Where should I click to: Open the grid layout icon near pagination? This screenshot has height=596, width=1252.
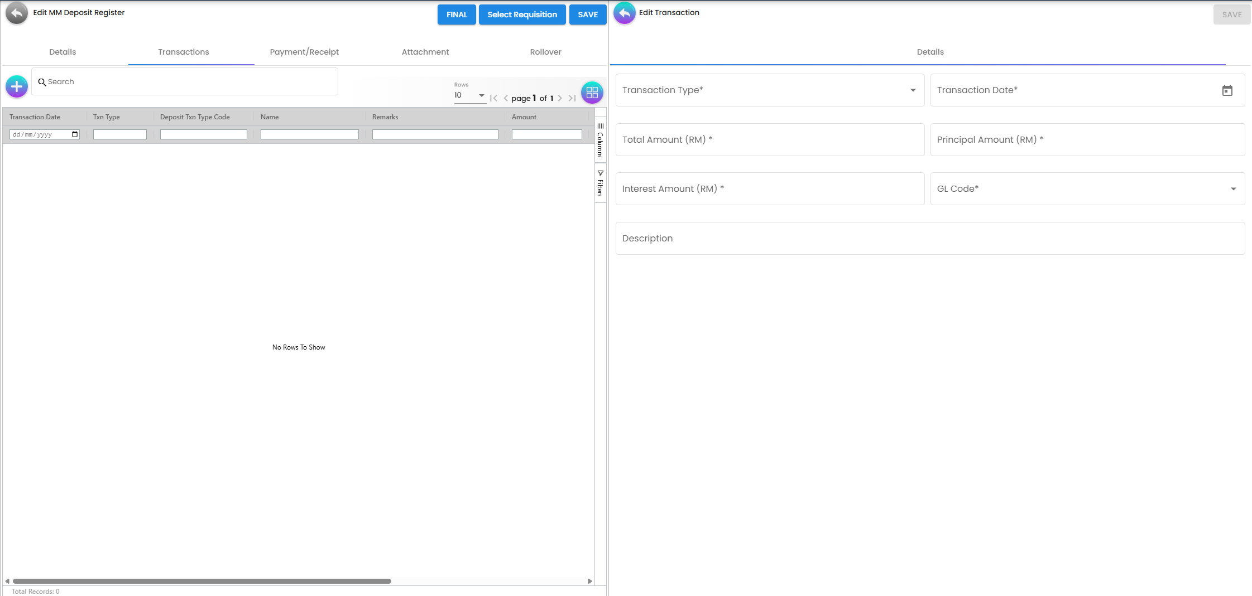[x=592, y=93]
